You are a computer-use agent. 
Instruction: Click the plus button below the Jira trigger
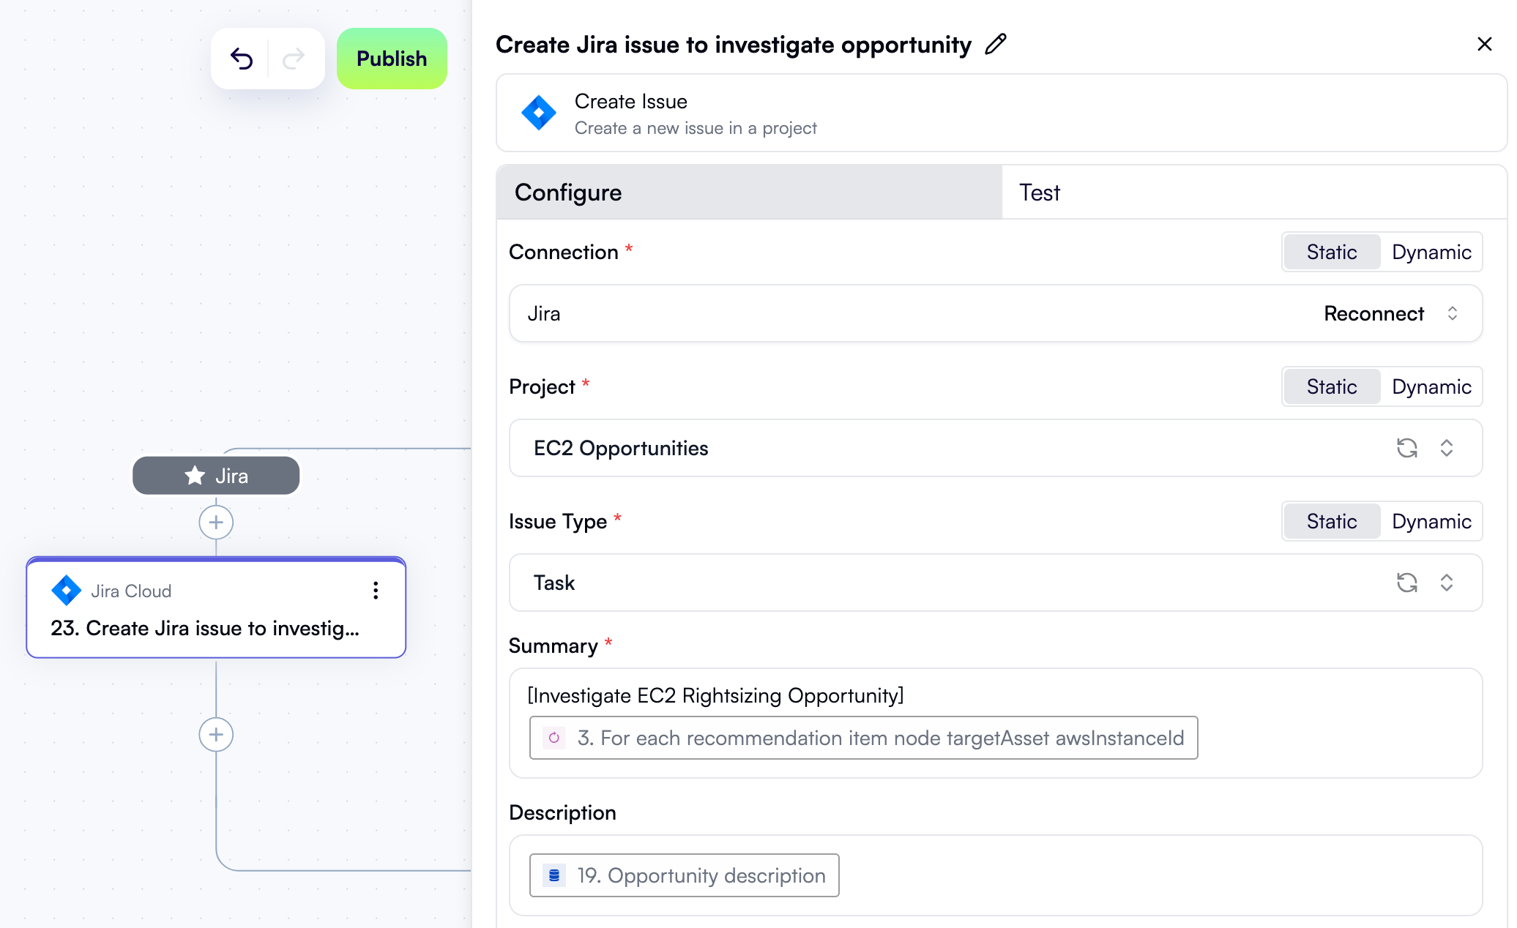(x=216, y=522)
